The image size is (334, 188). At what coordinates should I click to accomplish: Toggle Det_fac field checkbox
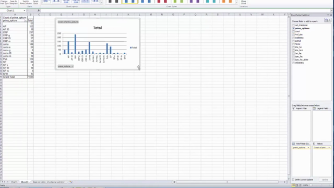(x=293, y=53)
